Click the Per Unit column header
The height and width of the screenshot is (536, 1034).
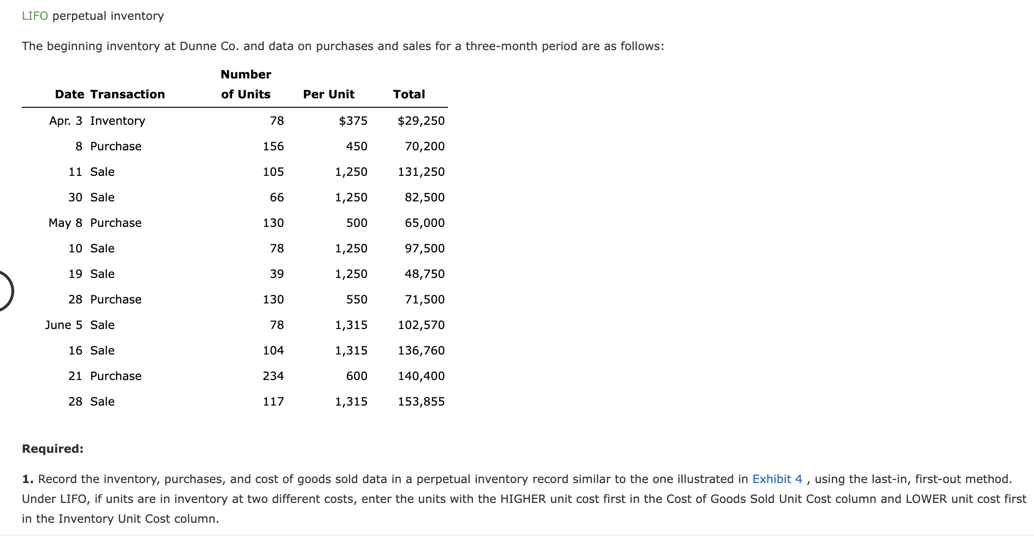tap(329, 94)
